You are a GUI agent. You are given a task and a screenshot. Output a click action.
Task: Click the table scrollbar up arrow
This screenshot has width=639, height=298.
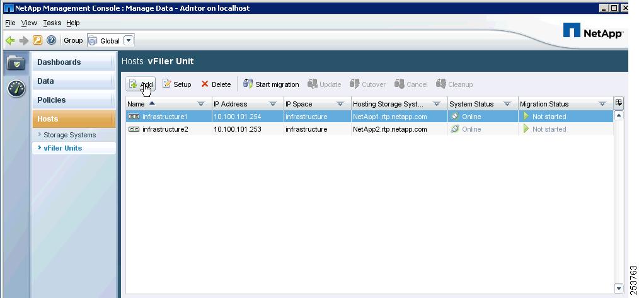click(x=619, y=116)
